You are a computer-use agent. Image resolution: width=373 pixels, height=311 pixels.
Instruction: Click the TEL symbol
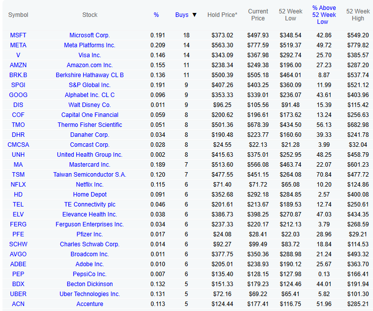18,205
